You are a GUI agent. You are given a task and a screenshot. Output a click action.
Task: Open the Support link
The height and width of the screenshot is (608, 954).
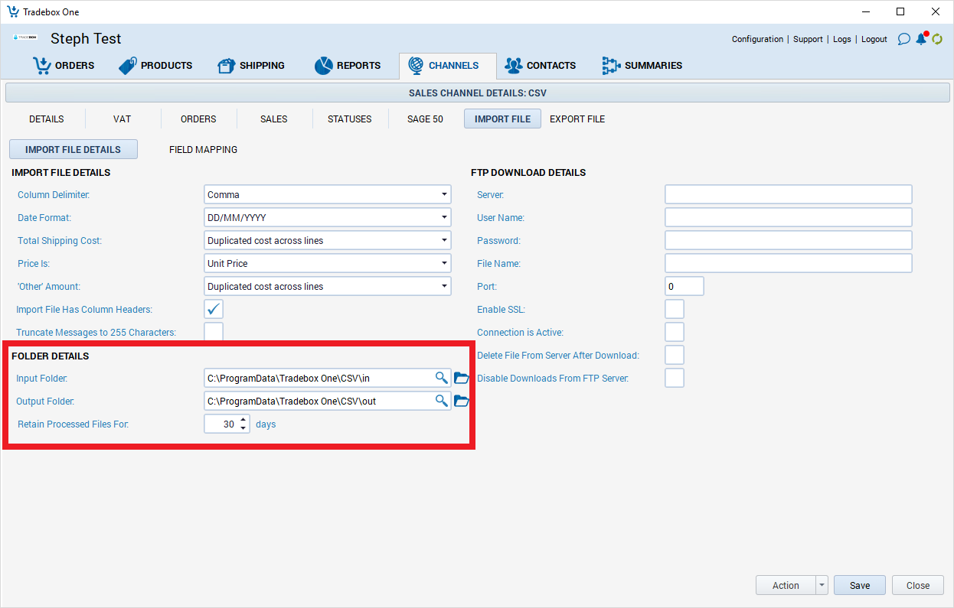pos(808,39)
